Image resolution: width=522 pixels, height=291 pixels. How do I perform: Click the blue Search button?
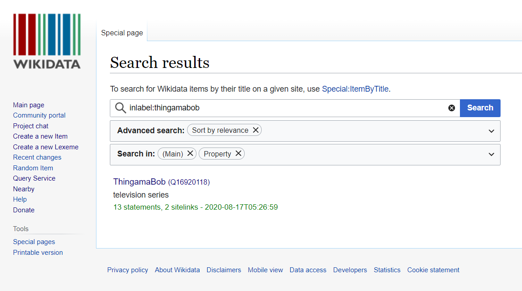coord(480,108)
